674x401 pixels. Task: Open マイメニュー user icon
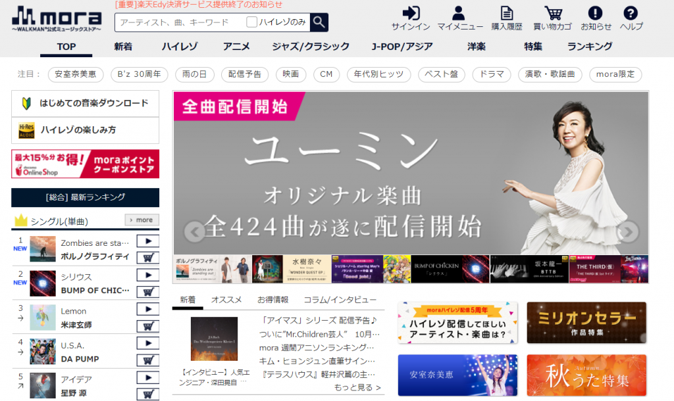(x=460, y=18)
